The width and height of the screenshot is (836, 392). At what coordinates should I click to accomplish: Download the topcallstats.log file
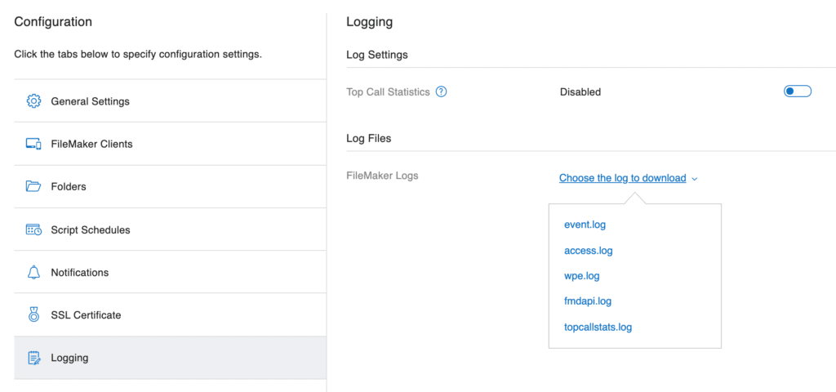pyautogui.click(x=598, y=327)
